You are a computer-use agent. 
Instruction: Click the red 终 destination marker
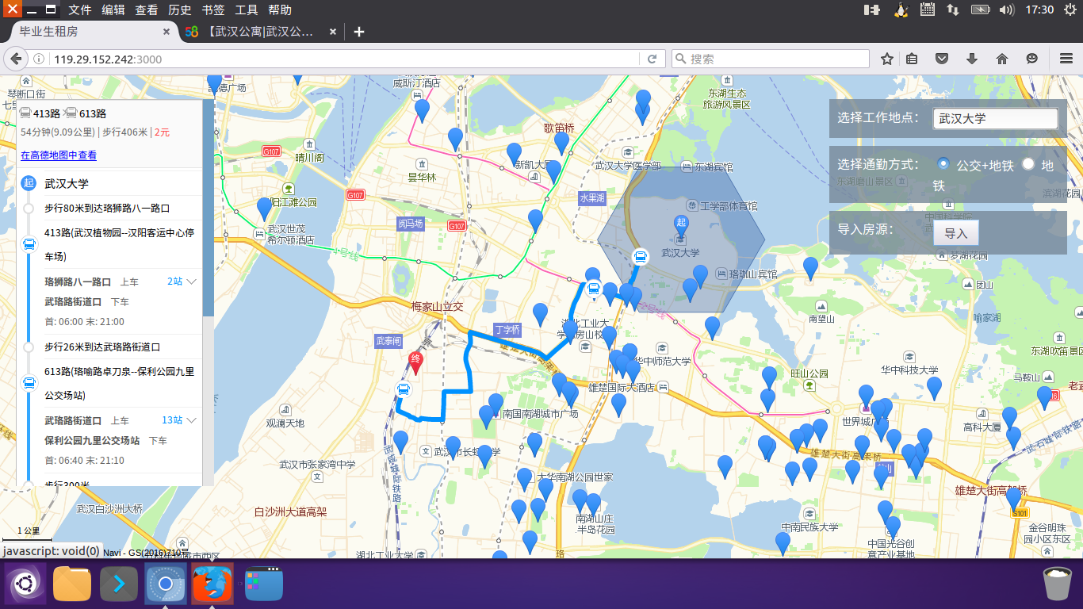pos(415,362)
